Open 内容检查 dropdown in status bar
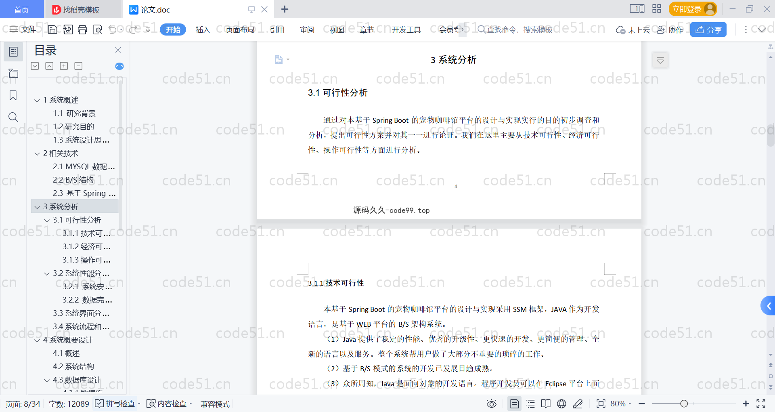 [x=191, y=404]
